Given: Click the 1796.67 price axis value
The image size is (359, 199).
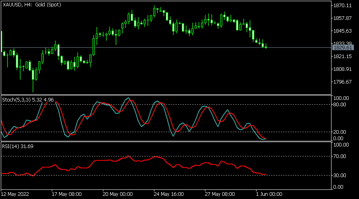Looking at the screenshot, I should tap(342, 82).
